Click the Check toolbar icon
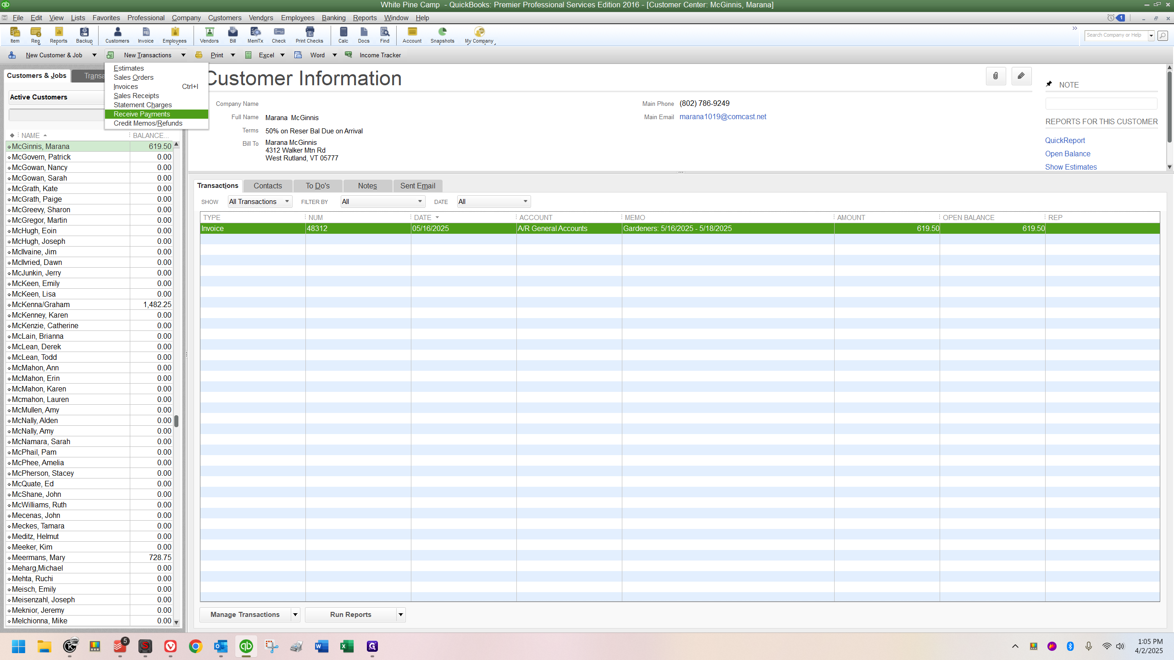 click(x=279, y=35)
